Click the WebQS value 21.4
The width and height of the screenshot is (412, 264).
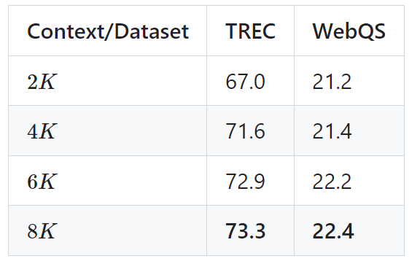(332, 131)
